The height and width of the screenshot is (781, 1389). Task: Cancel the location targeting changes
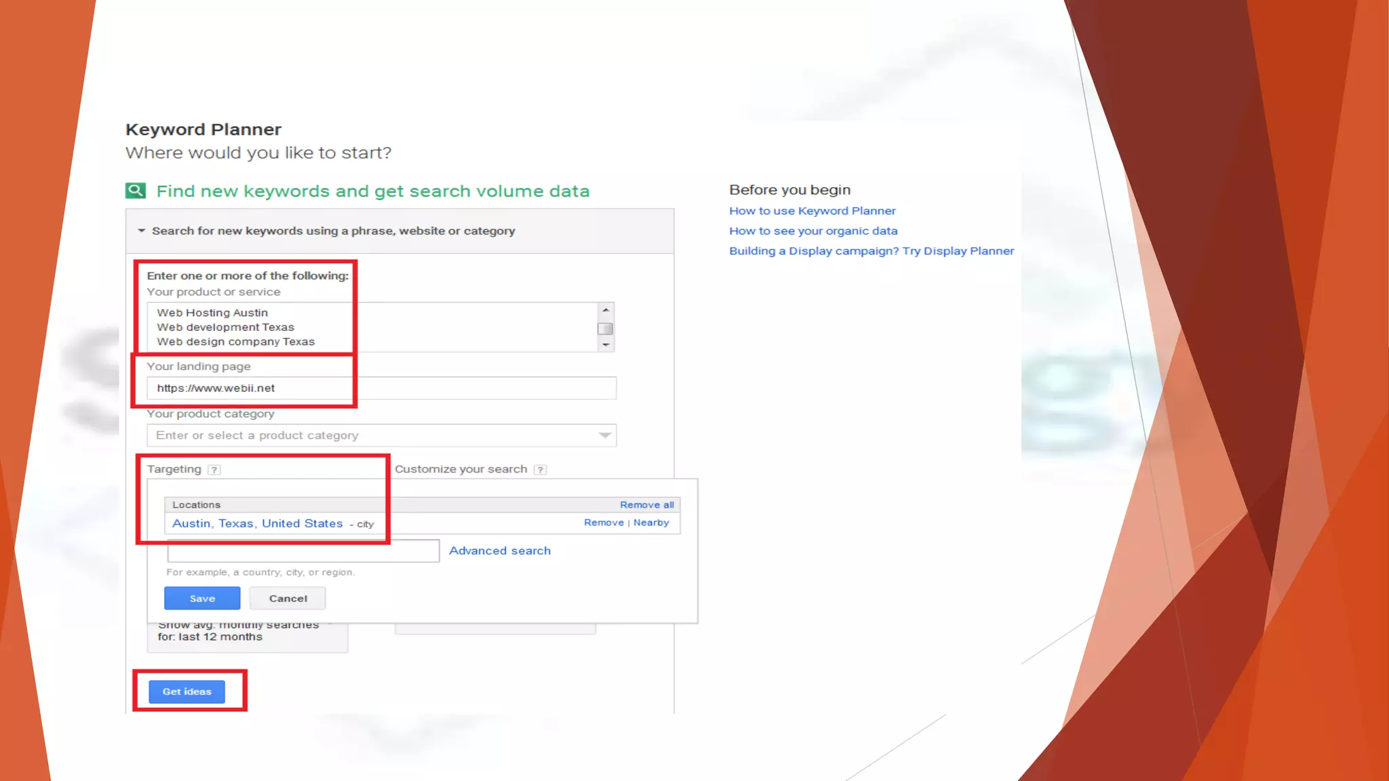[288, 599]
